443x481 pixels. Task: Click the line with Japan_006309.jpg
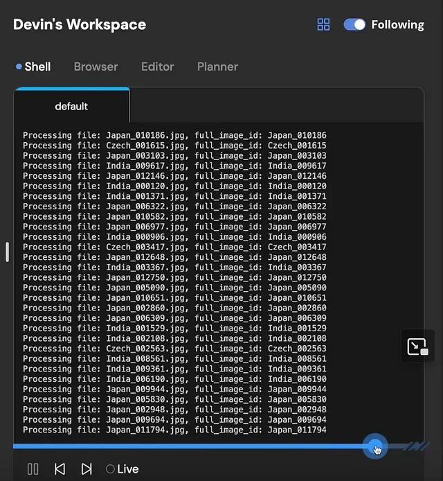(174, 318)
